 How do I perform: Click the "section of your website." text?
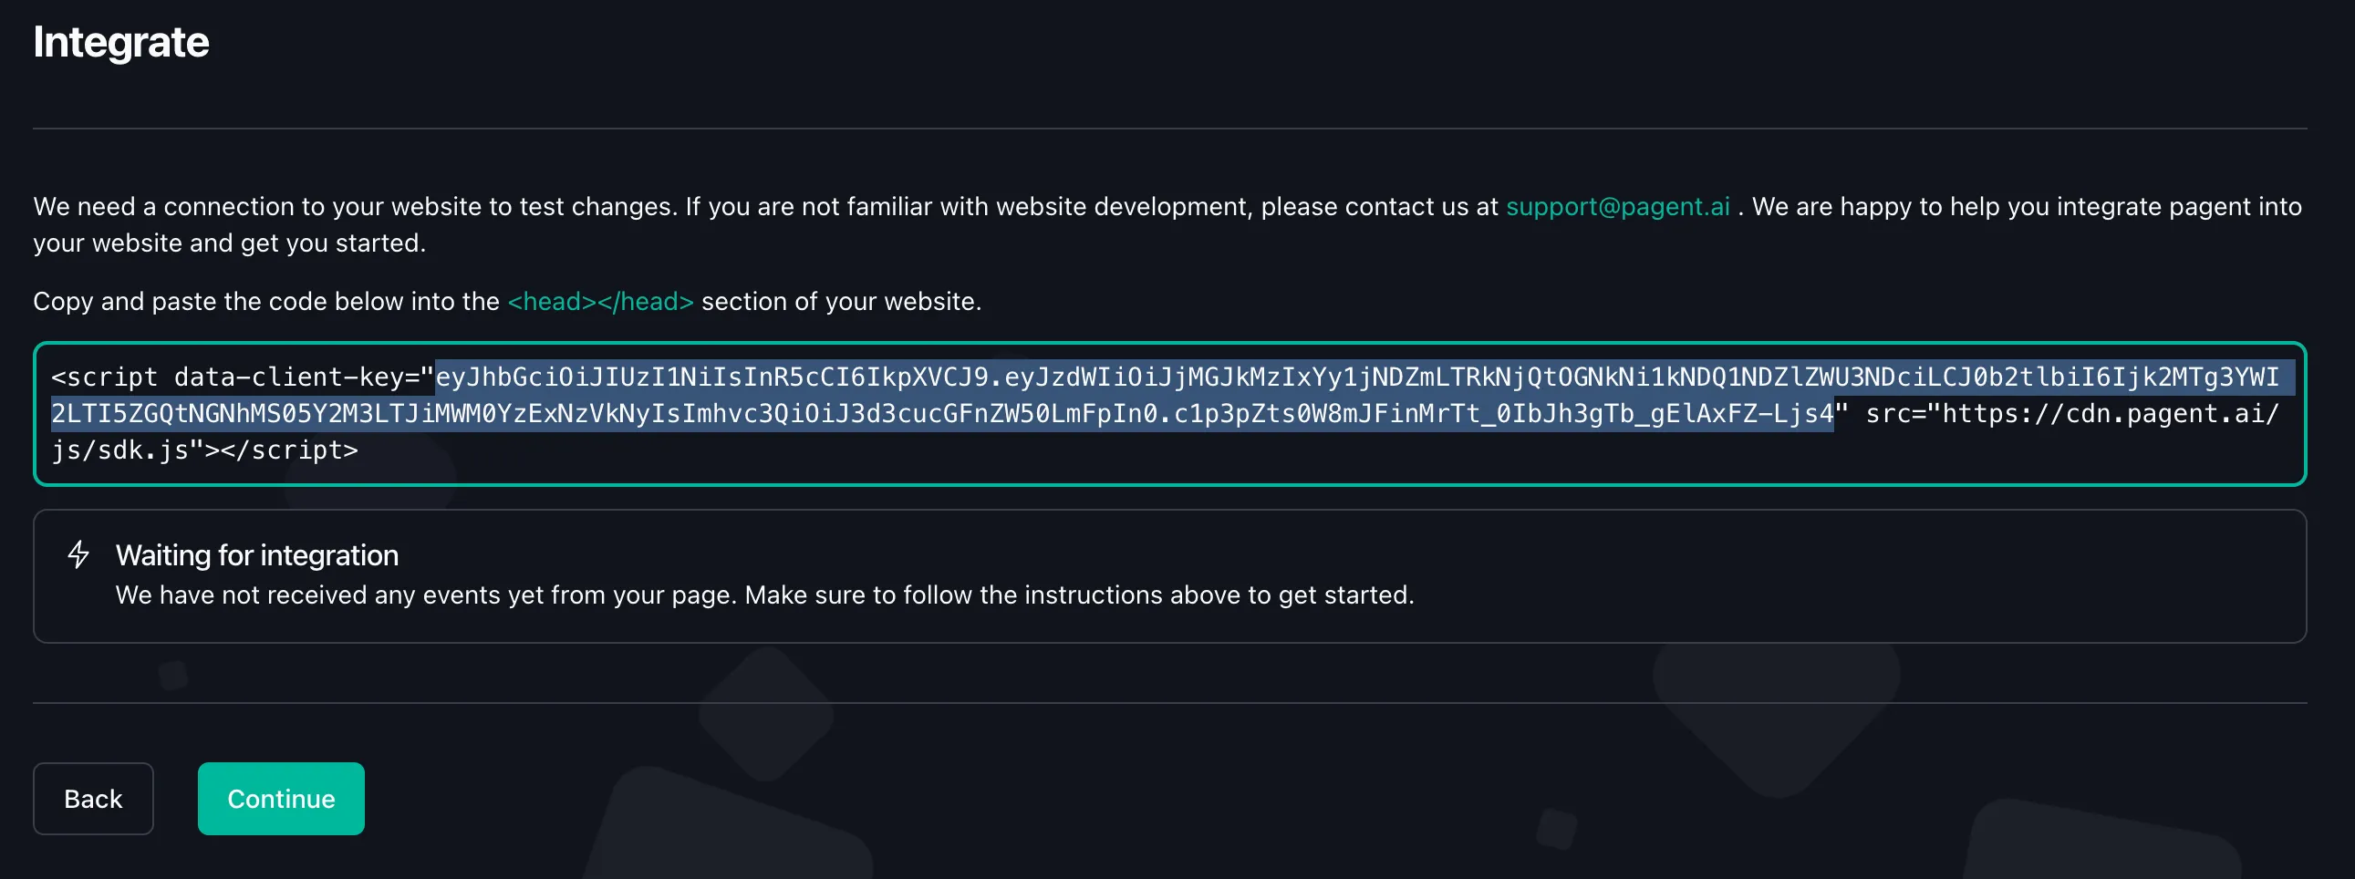(841, 302)
